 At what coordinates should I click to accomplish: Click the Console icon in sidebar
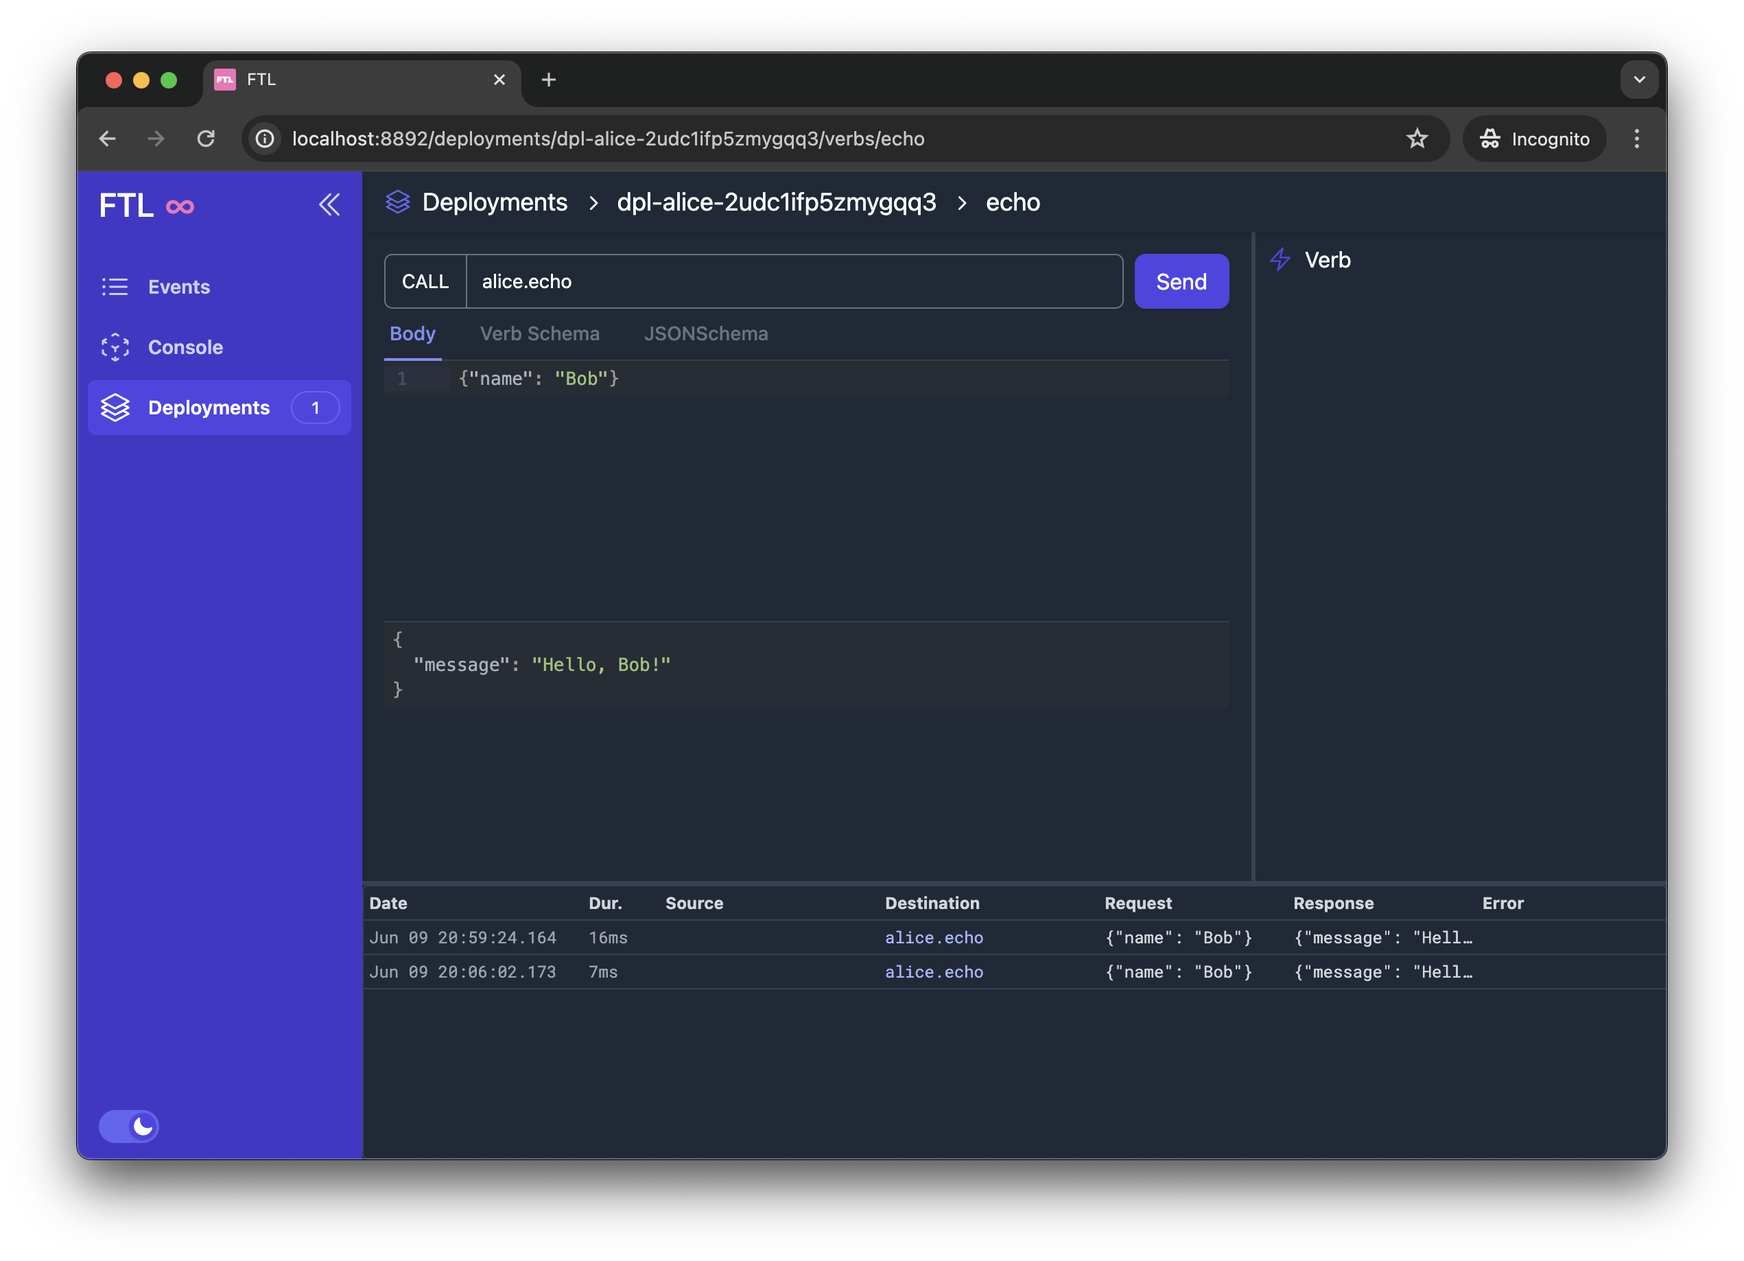click(x=115, y=346)
